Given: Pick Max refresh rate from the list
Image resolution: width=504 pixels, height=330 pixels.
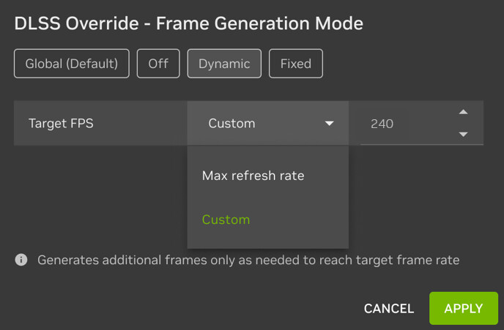Looking at the screenshot, I should click(253, 176).
